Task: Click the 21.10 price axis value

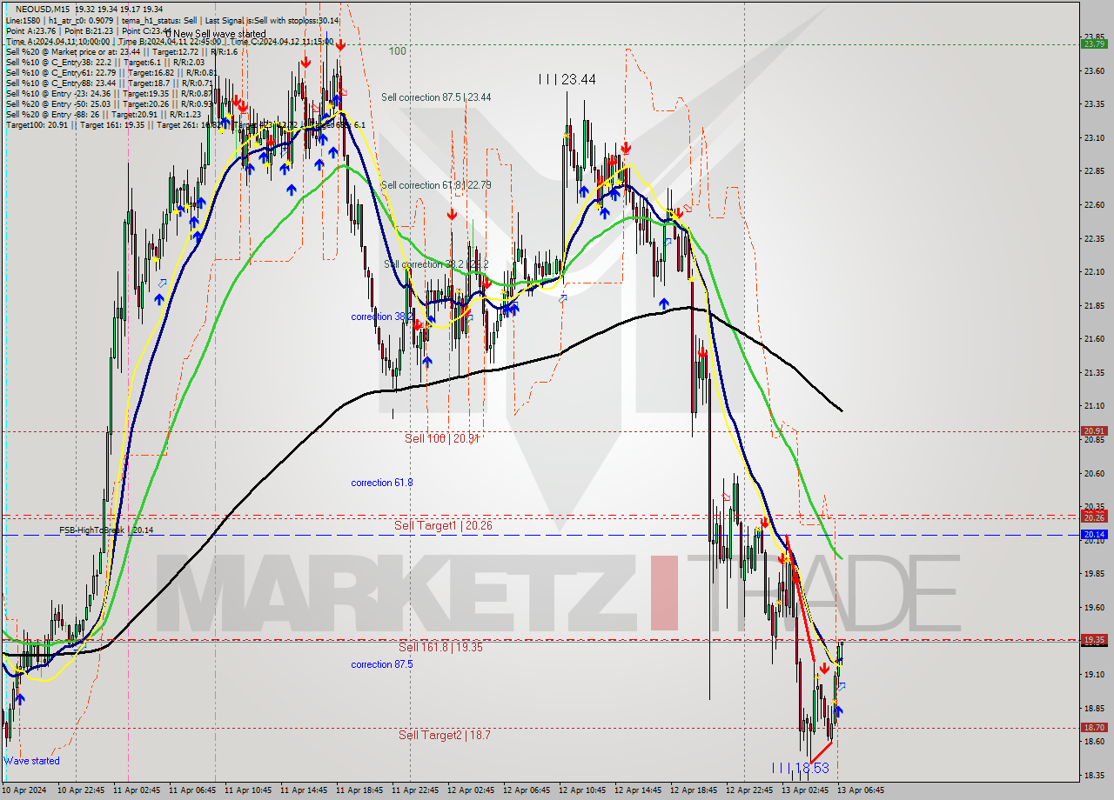Action: tap(1094, 405)
